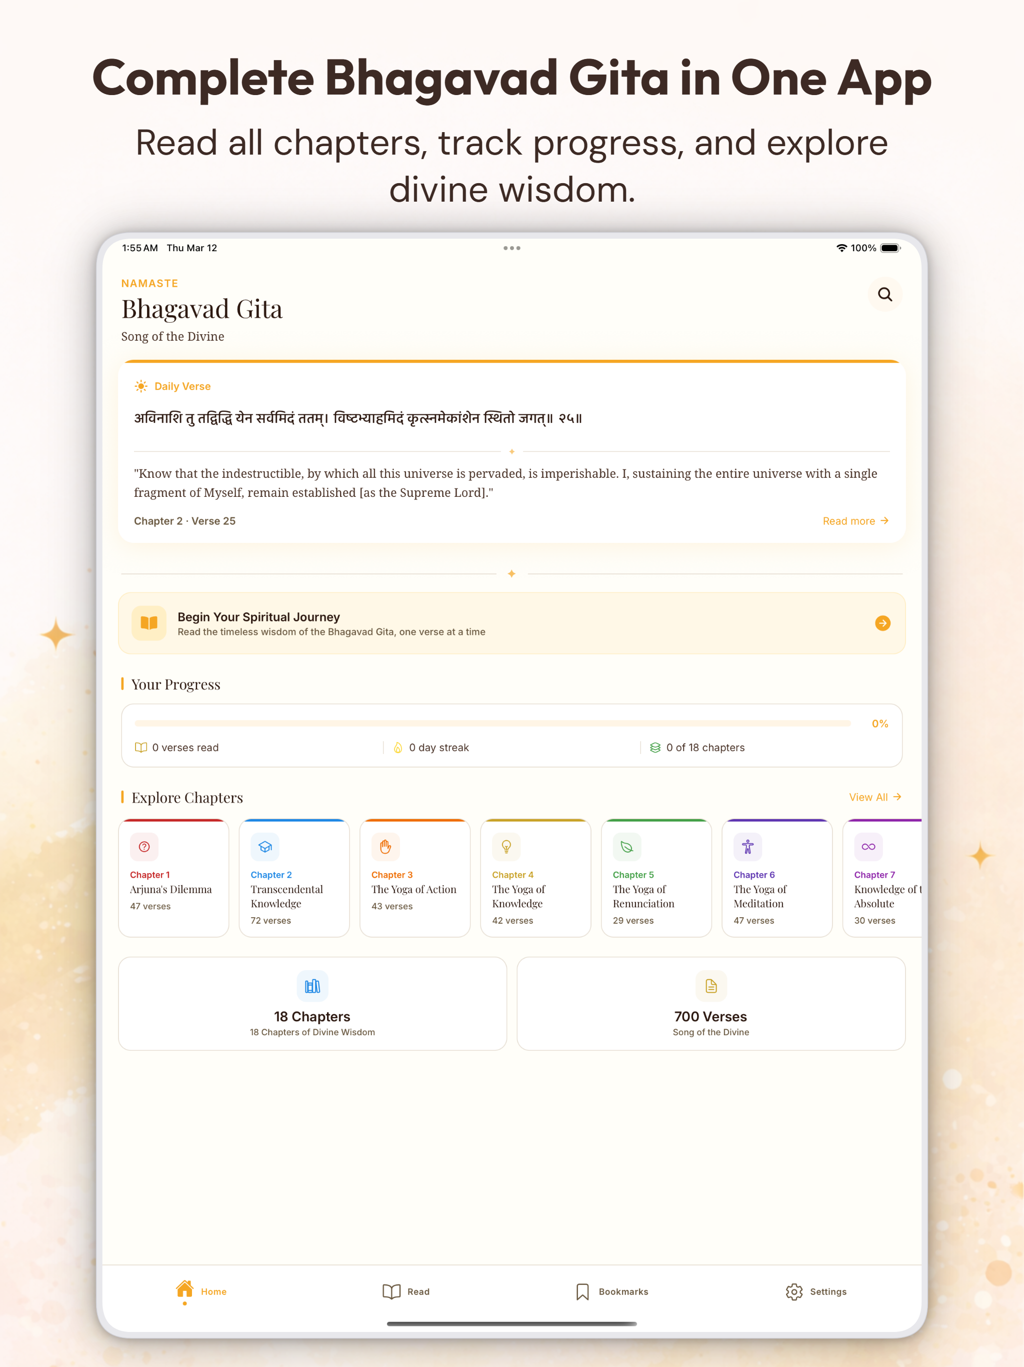Click Chapter 1 question mark icon
Image resolution: width=1024 pixels, height=1367 pixels.
click(144, 847)
